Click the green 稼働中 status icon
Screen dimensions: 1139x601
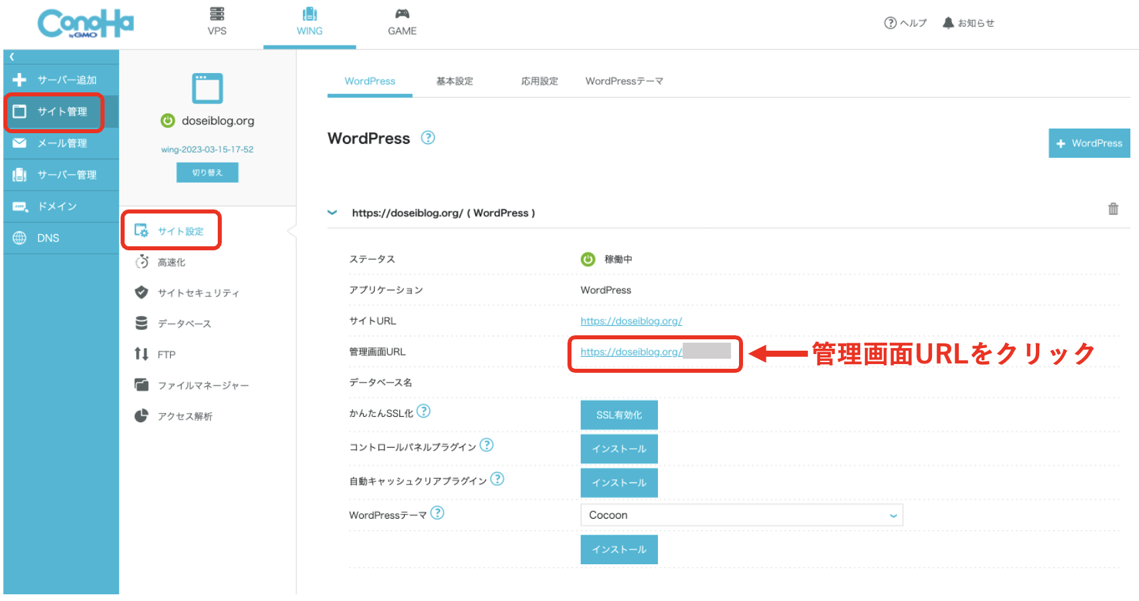pyautogui.click(x=588, y=259)
